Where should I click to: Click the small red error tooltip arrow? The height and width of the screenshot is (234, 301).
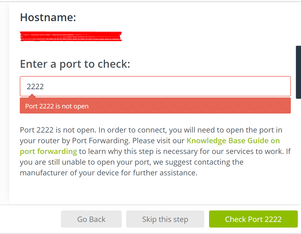[32, 96]
